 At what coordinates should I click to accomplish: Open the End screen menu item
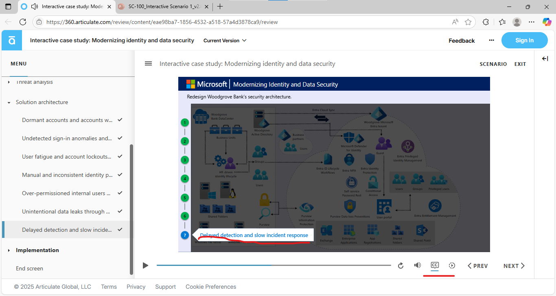point(29,269)
